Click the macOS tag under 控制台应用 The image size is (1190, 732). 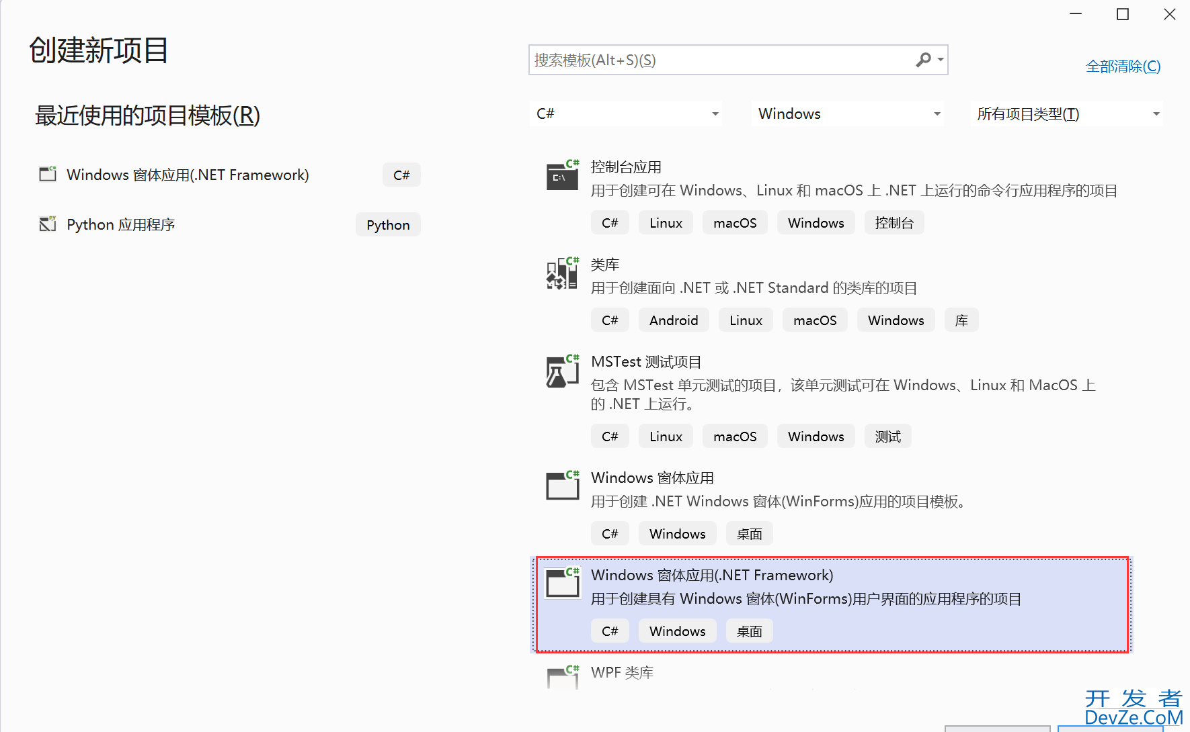735,222
